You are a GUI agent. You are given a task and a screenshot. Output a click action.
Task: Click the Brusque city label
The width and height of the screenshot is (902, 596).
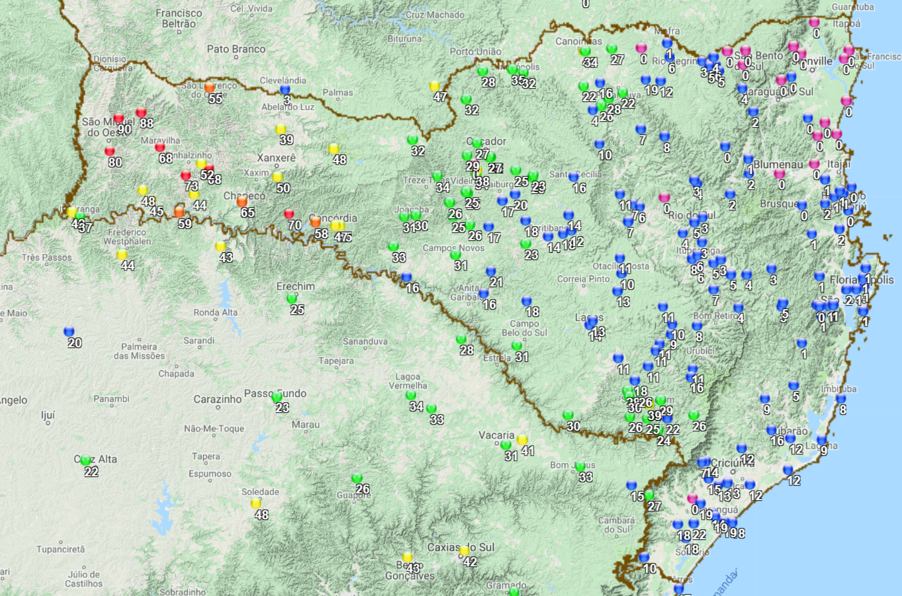780,204
